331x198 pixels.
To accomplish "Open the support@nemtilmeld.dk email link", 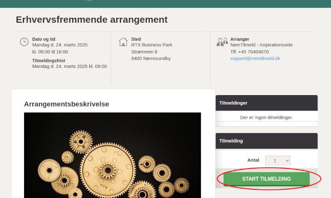I will coord(255,58).
